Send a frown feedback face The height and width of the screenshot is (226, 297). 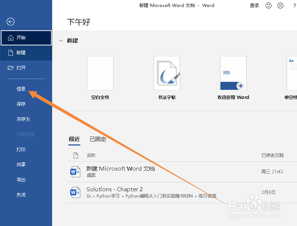(280, 6)
